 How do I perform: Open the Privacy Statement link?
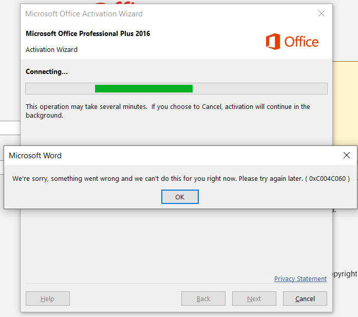[x=300, y=279]
